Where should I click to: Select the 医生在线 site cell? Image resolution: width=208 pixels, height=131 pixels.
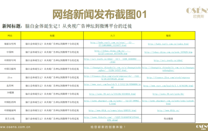[10, 119]
